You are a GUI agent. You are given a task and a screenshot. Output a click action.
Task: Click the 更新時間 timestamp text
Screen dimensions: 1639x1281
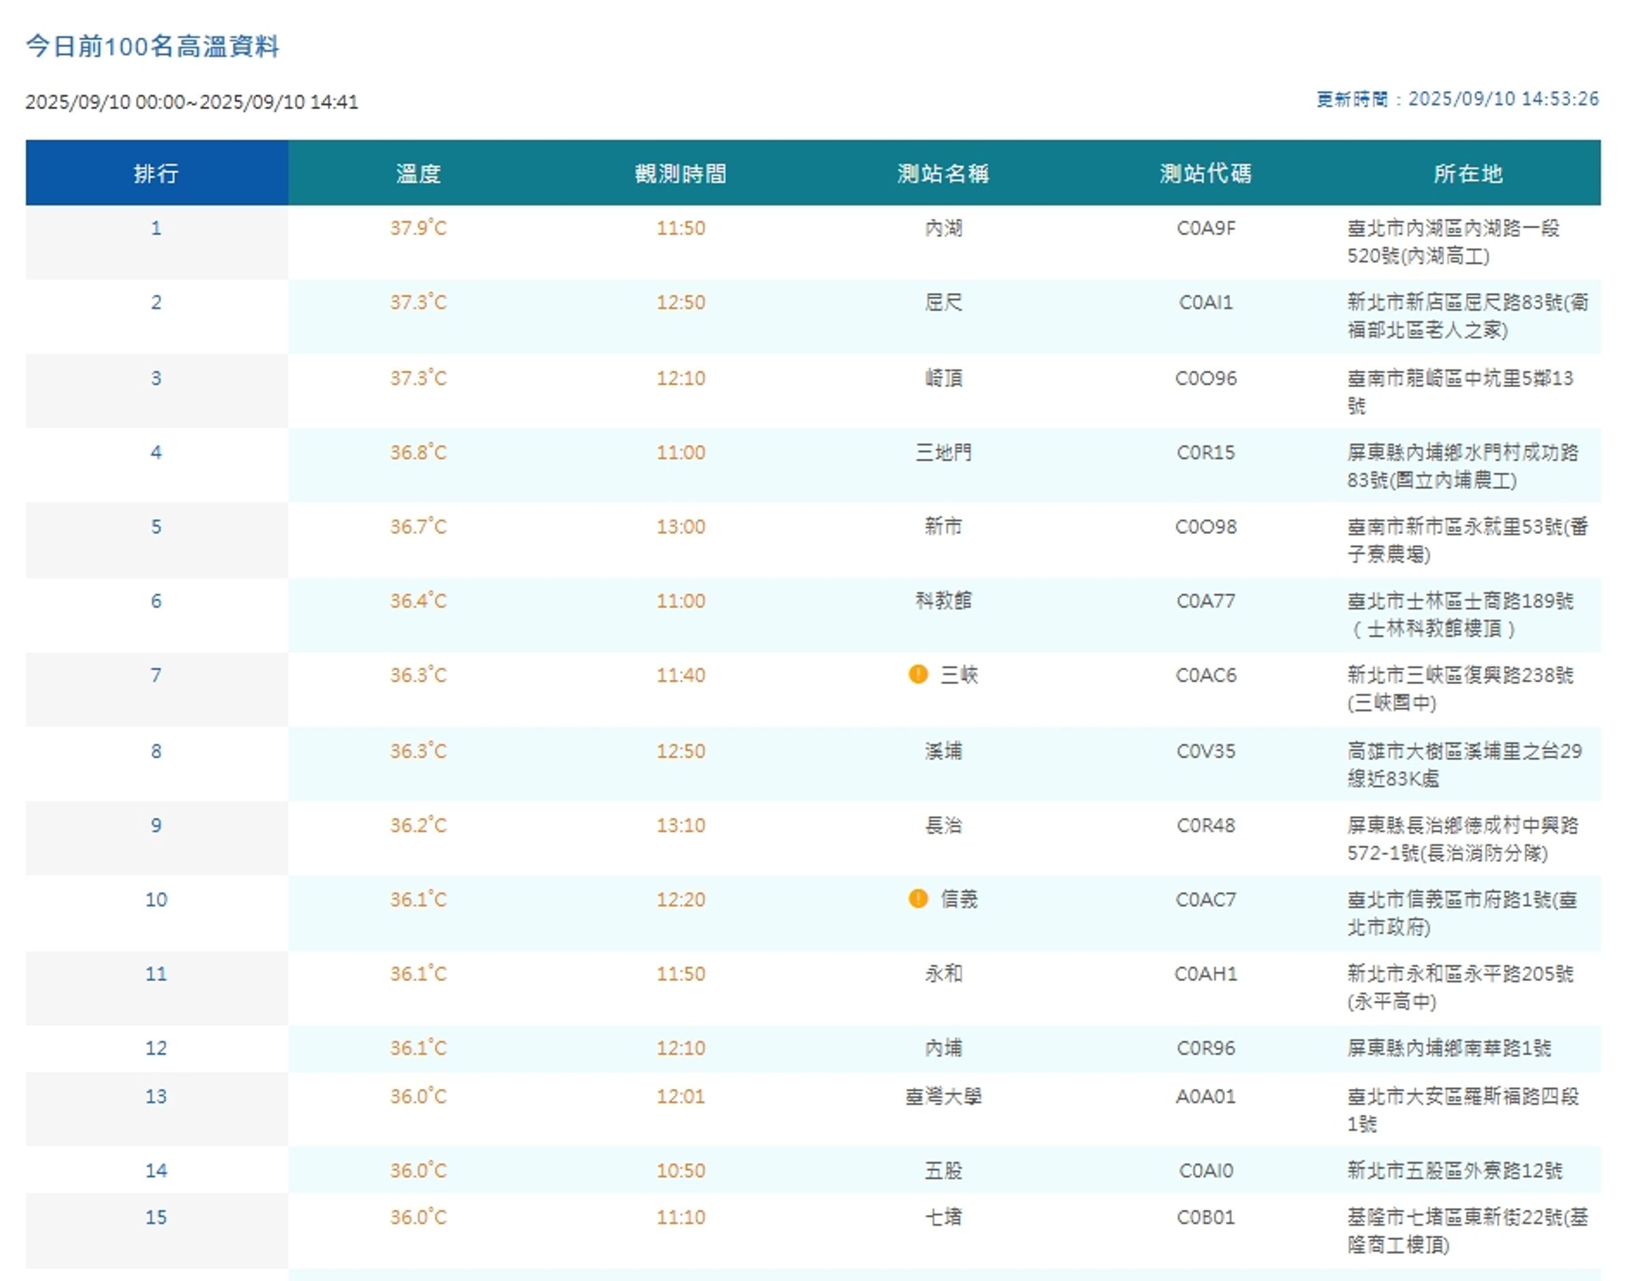pyautogui.click(x=1457, y=99)
